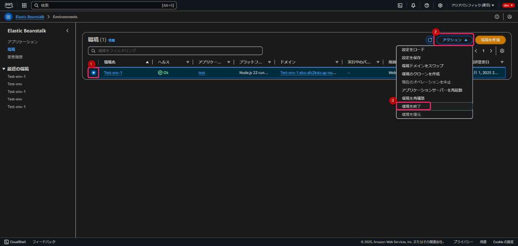Sort by アプリケー... column arrow

click(x=229, y=62)
